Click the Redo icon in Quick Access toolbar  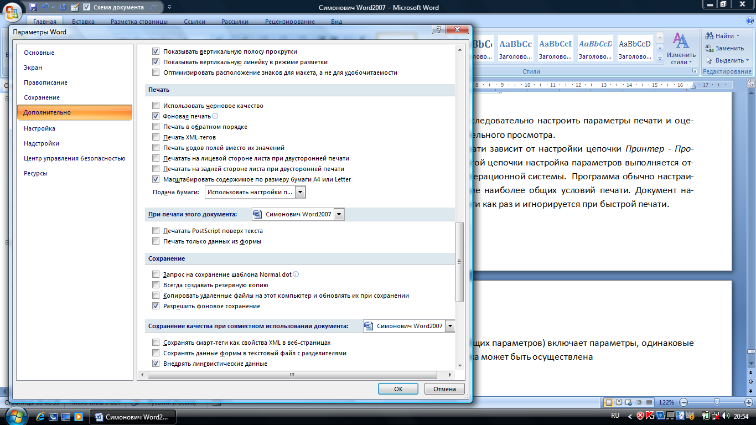click(62, 7)
